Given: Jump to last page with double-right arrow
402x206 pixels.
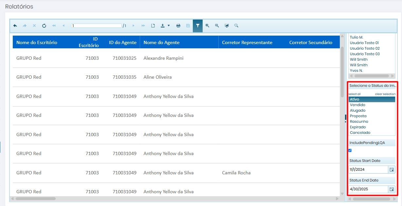Looking at the screenshot, I should point(143,26).
